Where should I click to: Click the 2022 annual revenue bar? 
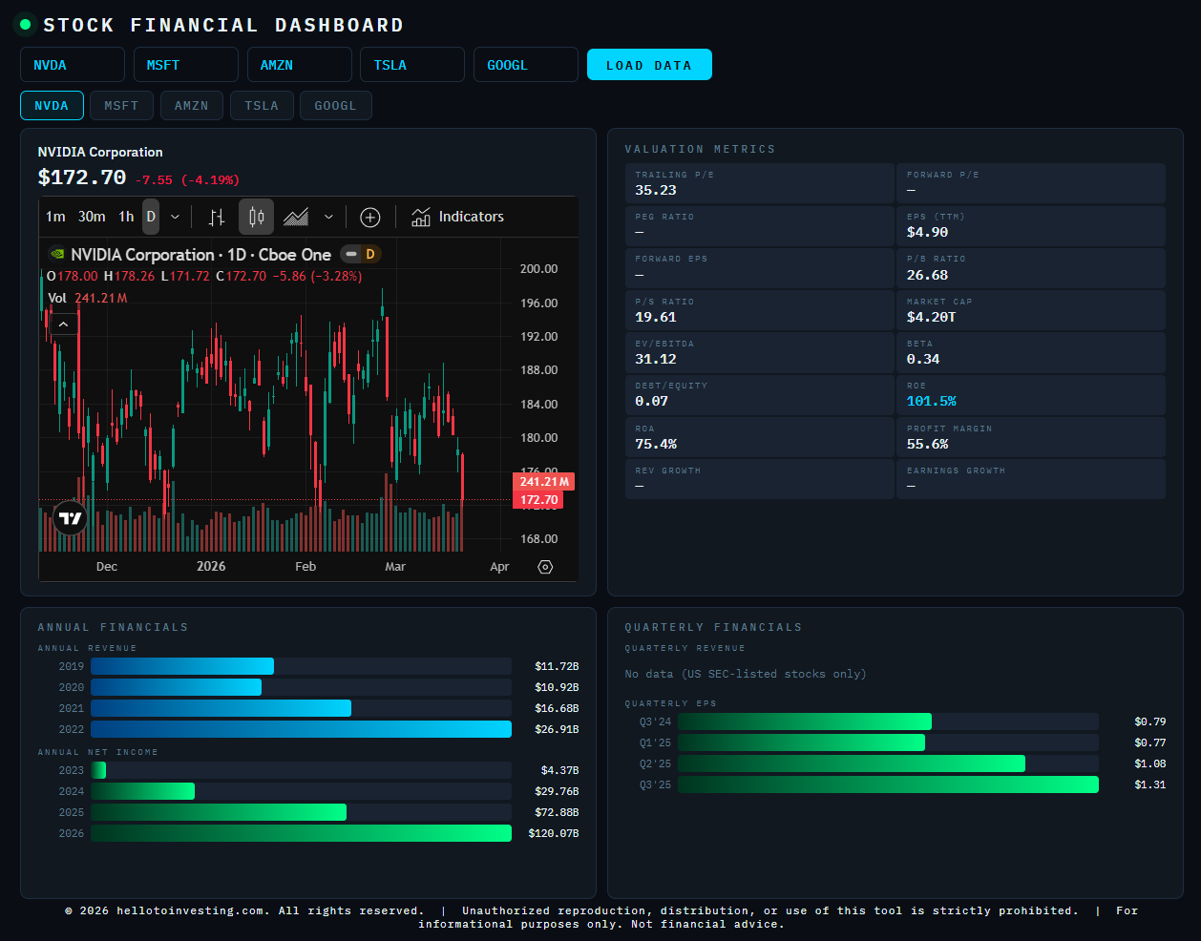(301, 729)
